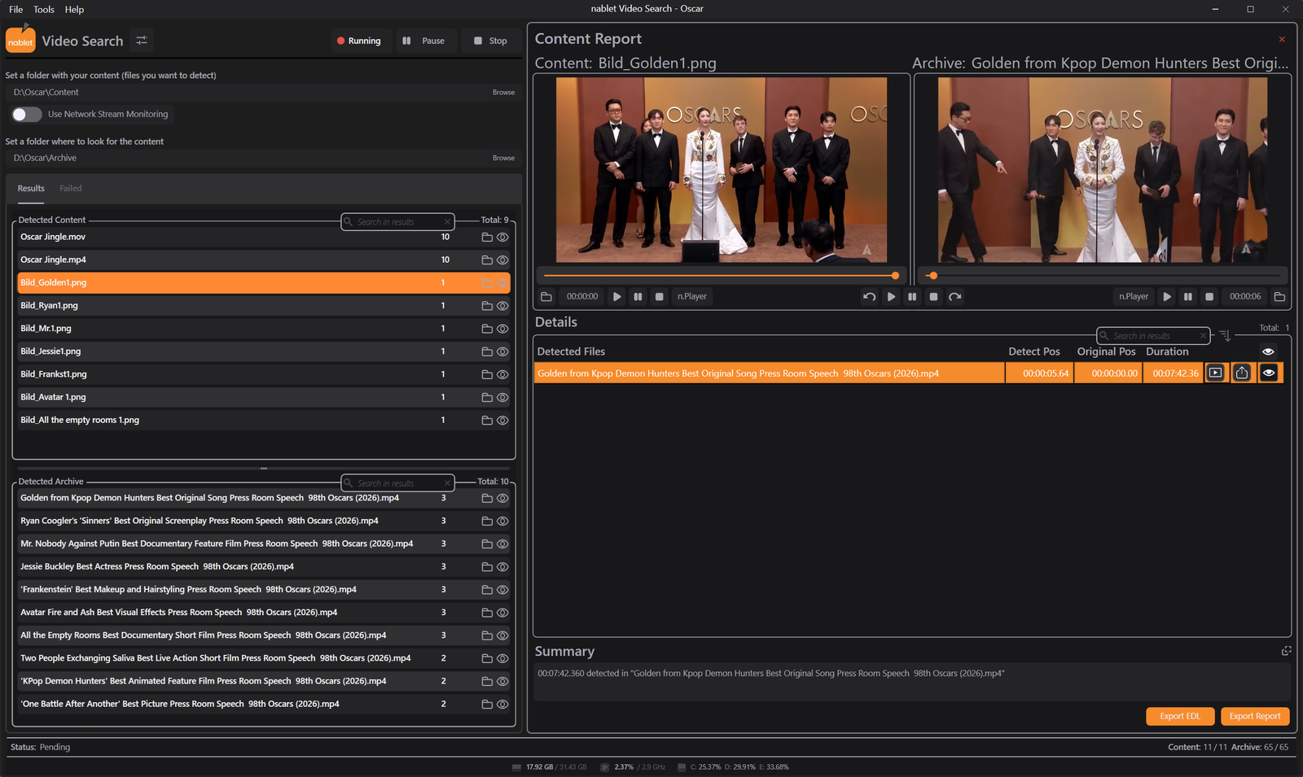Image resolution: width=1303 pixels, height=777 pixels.
Task: Click the Detected Content search field
Action: 397,221
